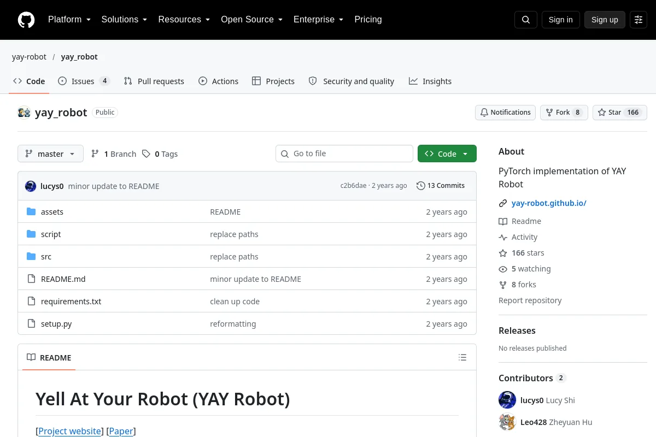Open the Contributors heading link
The width and height of the screenshot is (656, 437).
[532, 378]
